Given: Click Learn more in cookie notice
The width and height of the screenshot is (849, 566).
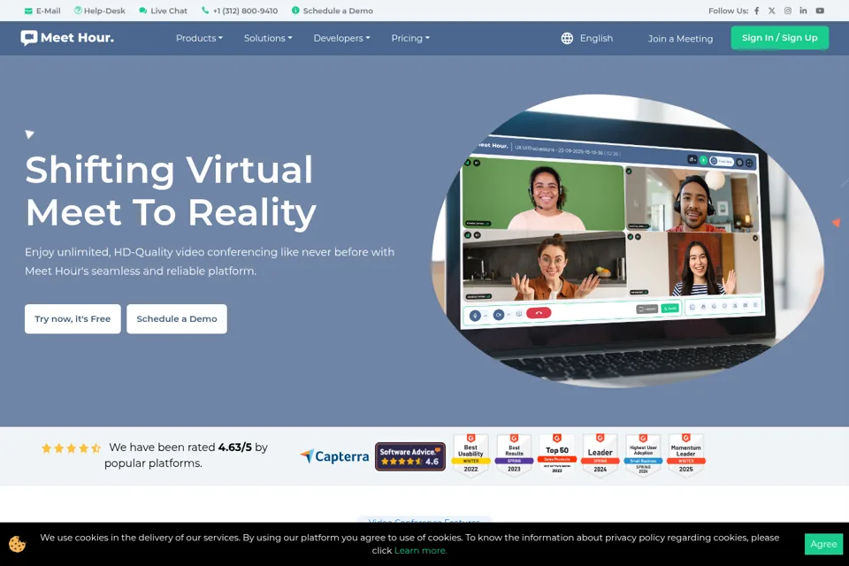Looking at the screenshot, I should click(x=420, y=550).
